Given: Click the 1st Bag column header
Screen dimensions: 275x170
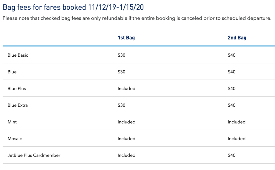Looking at the screenshot, I should [x=126, y=38].
